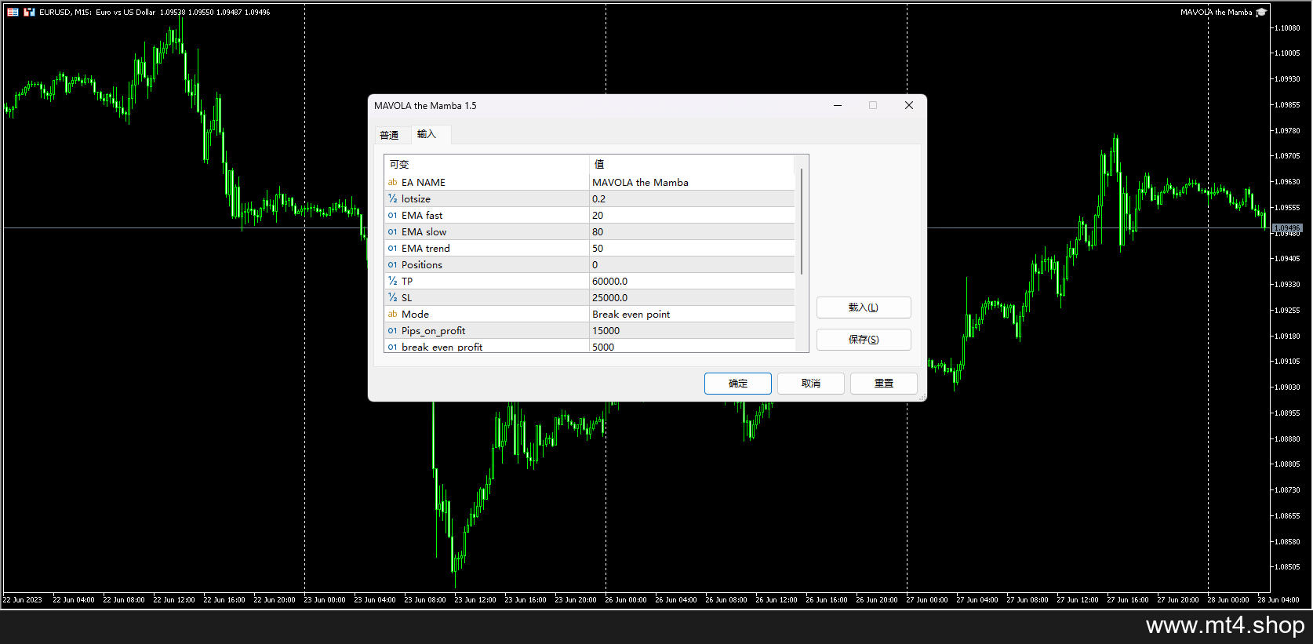Select the EMA trend parameter label

point(426,249)
